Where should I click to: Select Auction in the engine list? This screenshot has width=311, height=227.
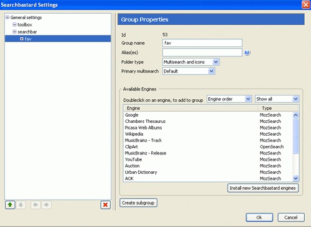tap(208, 166)
